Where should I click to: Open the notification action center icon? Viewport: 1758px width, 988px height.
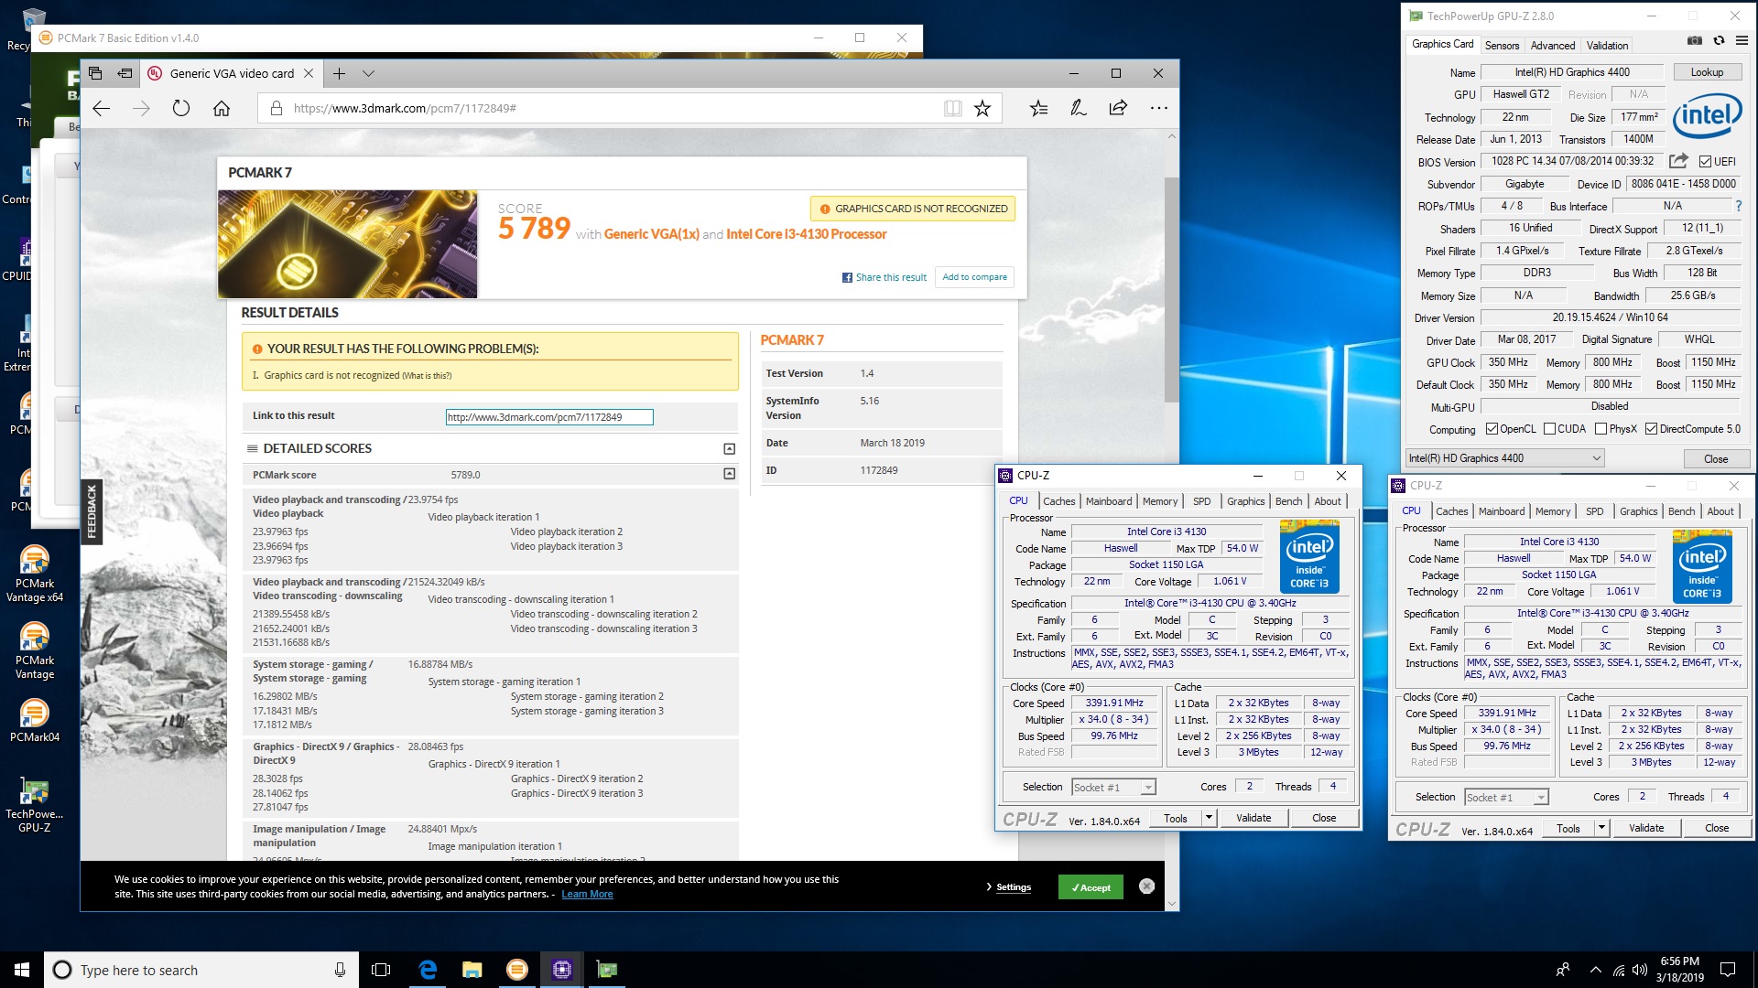[x=1728, y=970]
